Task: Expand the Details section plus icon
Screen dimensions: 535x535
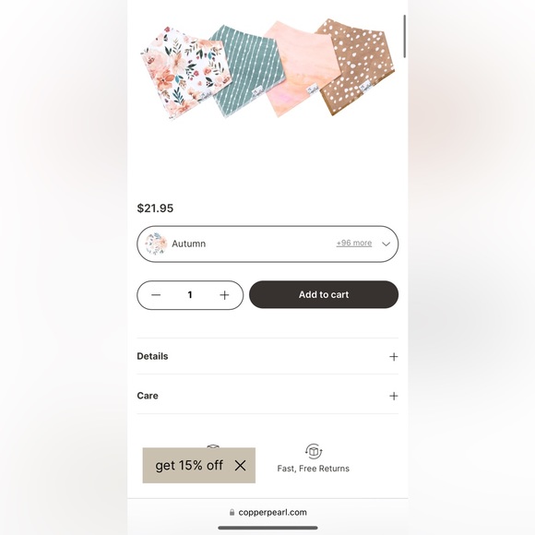Action: tap(393, 357)
